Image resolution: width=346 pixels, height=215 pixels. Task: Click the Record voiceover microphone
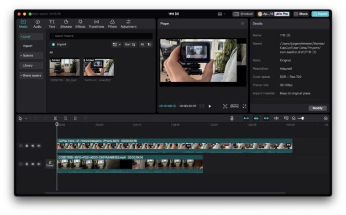coord(232,118)
